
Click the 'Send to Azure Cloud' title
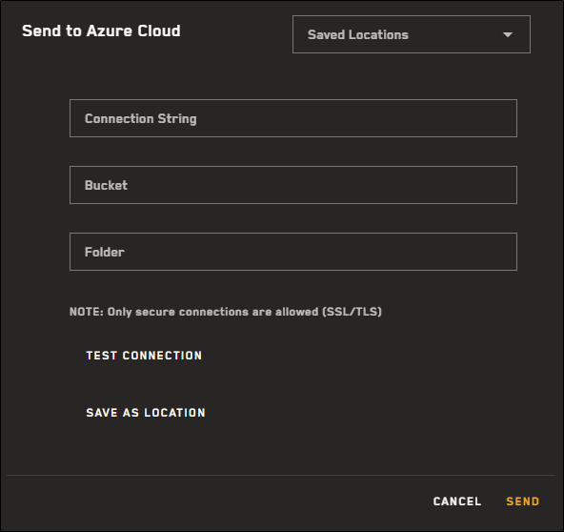[x=101, y=31]
